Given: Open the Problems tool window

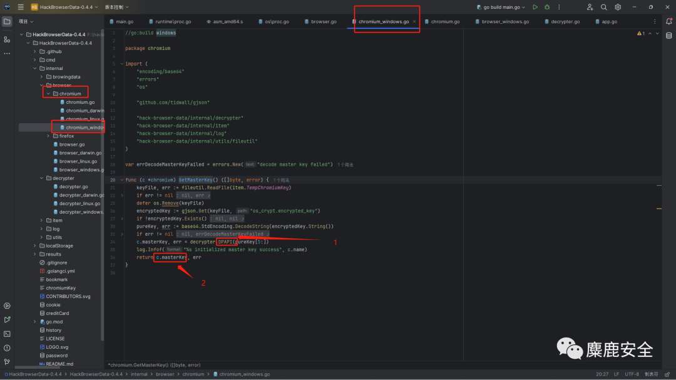Looking at the screenshot, I should click(x=7, y=347).
